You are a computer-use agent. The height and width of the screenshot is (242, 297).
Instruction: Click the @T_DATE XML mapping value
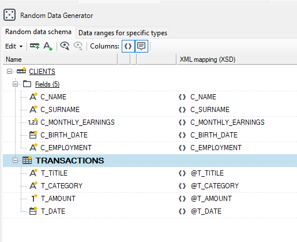click(206, 211)
